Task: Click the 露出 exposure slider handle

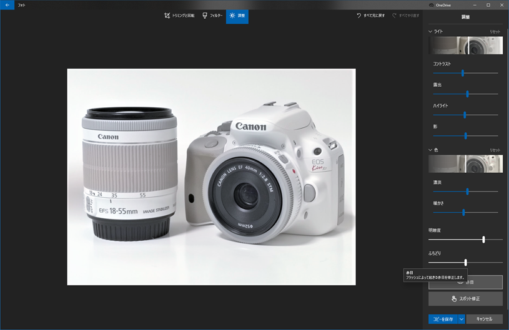Action: (x=467, y=94)
